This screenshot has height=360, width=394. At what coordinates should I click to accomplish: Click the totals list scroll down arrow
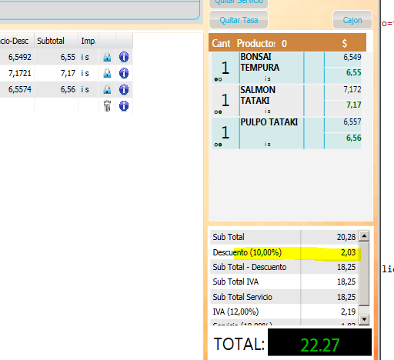[364, 319]
